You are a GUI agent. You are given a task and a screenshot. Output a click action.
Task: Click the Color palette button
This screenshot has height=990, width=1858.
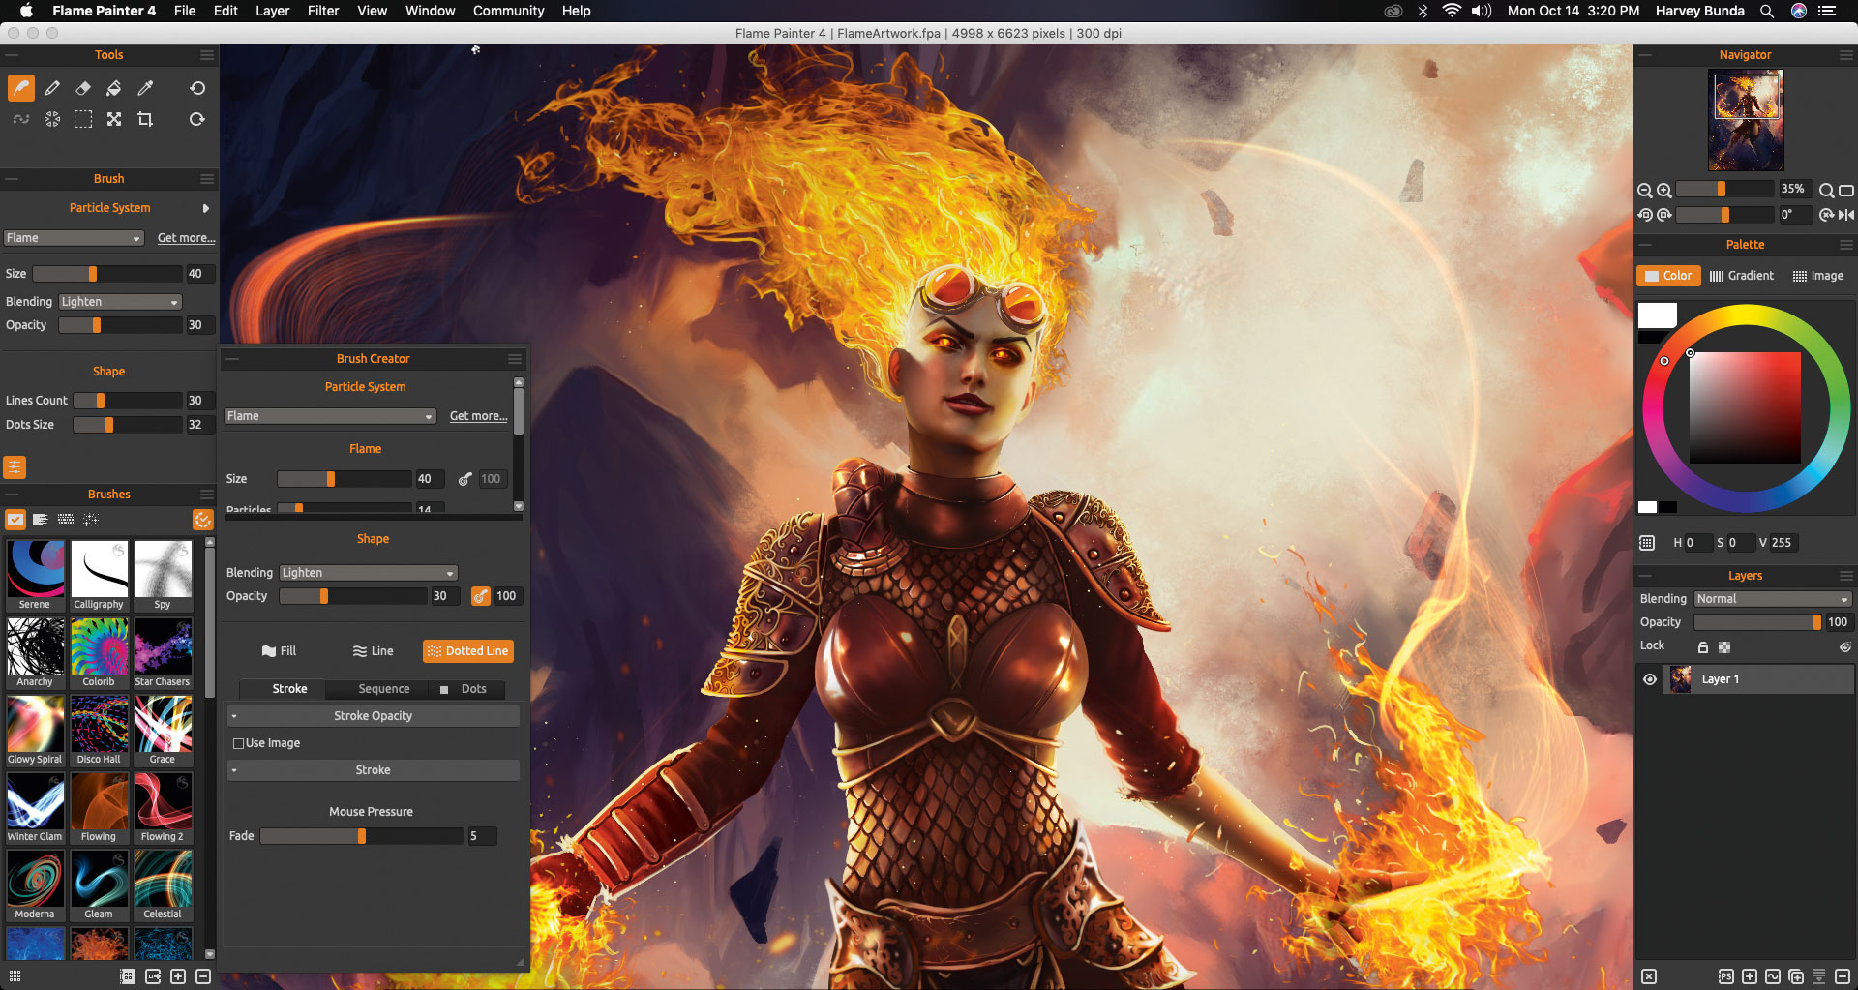tap(1668, 276)
